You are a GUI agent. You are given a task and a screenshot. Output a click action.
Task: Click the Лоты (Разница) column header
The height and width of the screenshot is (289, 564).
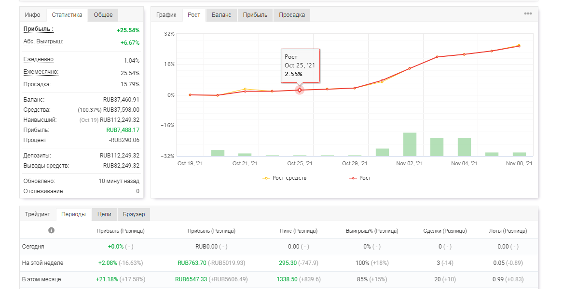pos(508,231)
